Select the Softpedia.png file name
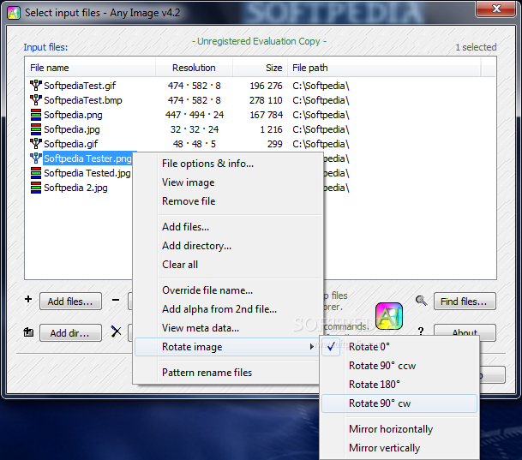 73,115
